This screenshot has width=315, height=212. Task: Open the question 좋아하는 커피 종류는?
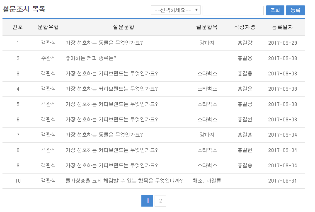[x=91, y=58]
